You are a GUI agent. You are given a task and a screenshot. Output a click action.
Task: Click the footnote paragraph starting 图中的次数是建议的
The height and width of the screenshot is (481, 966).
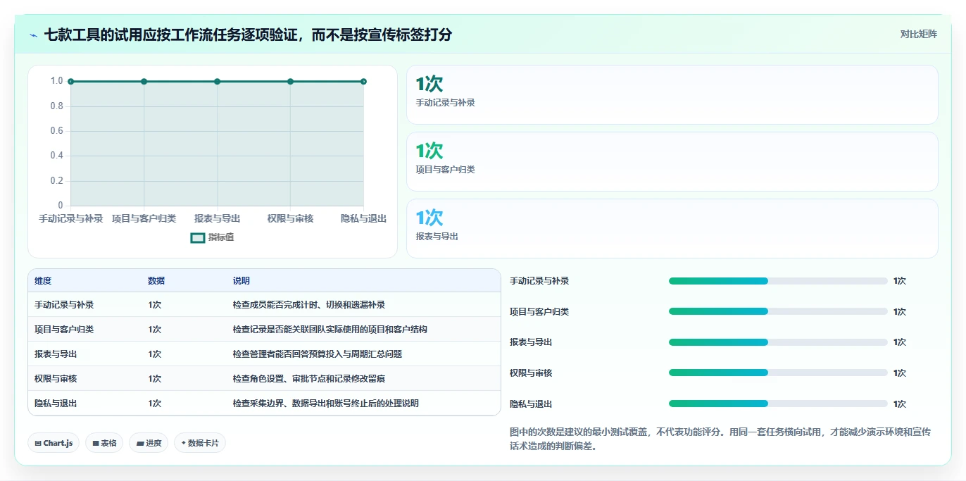pos(720,439)
